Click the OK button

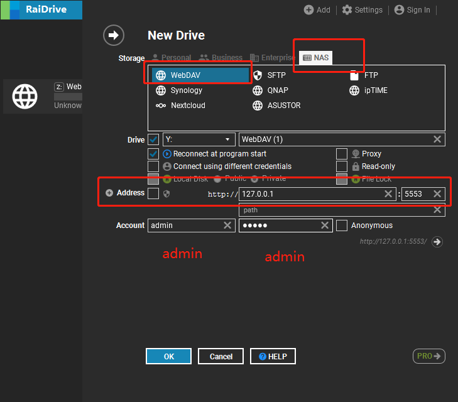click(x=168, y=356)
